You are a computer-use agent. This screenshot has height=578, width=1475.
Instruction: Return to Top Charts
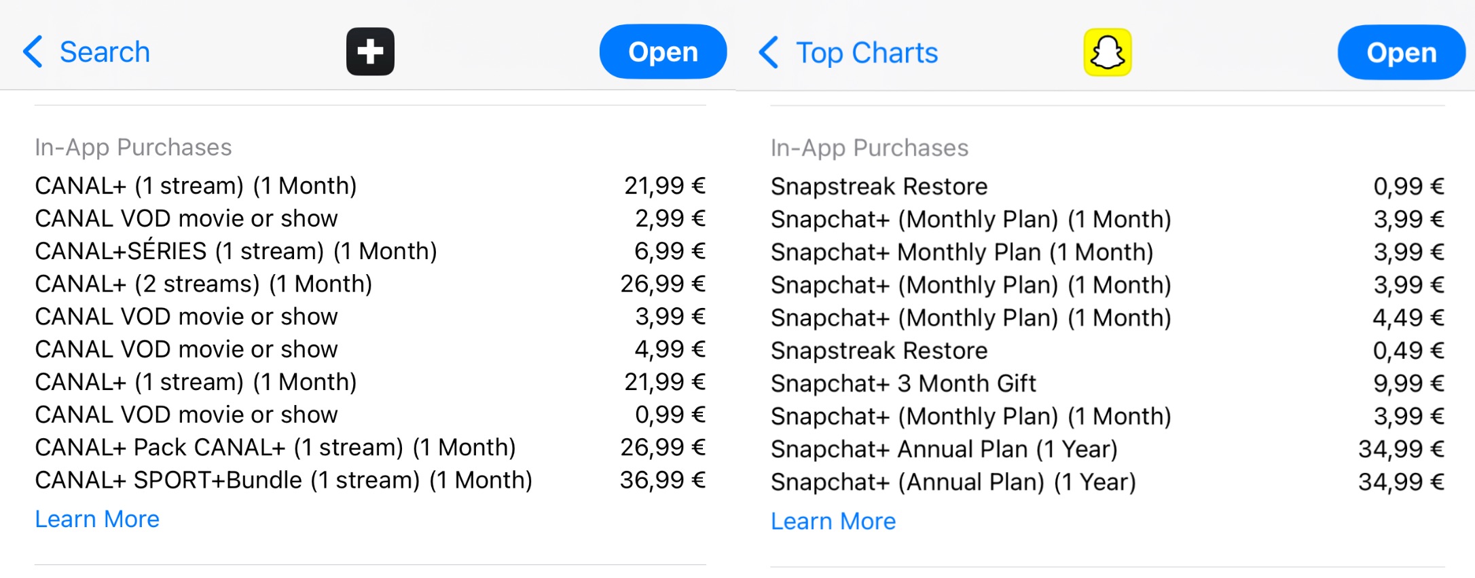[x=867, y=53]
